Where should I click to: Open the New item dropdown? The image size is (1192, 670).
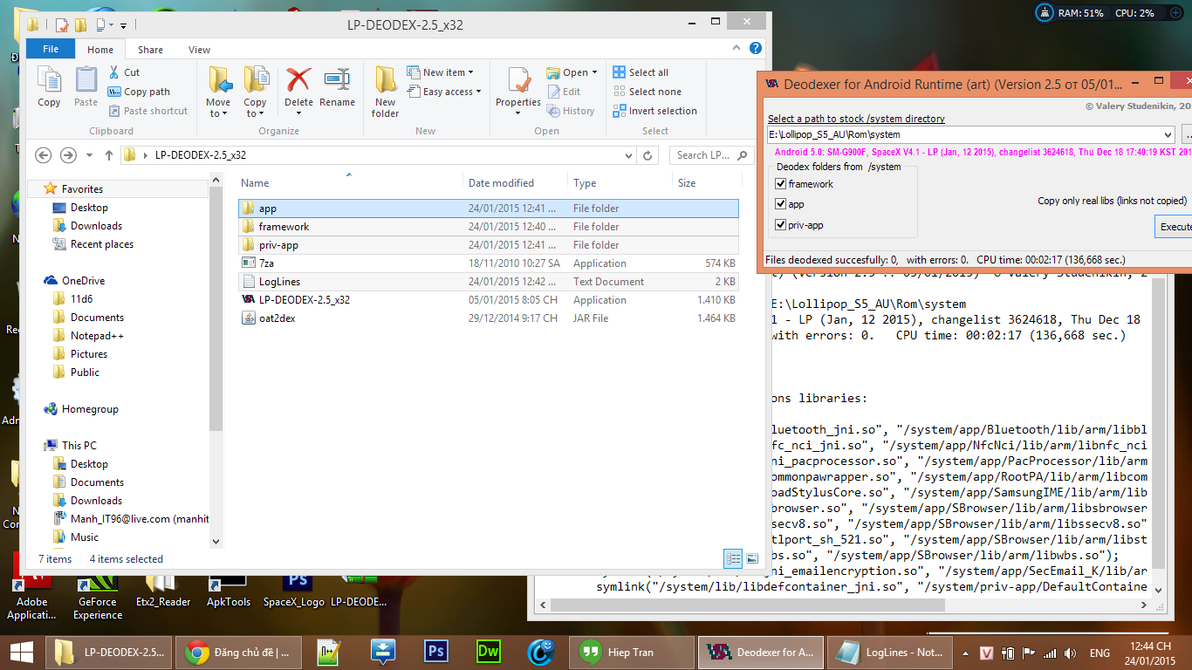pos(440,72)
